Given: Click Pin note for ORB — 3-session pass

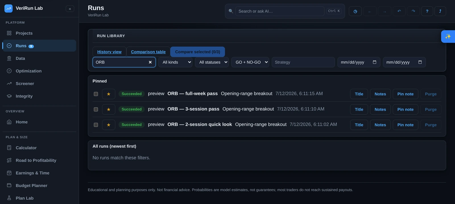Looking at the screenshot, I should tap(406, 109).
